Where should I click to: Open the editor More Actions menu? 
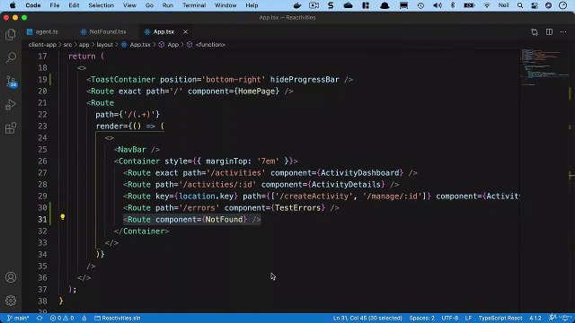click(563, 32)
